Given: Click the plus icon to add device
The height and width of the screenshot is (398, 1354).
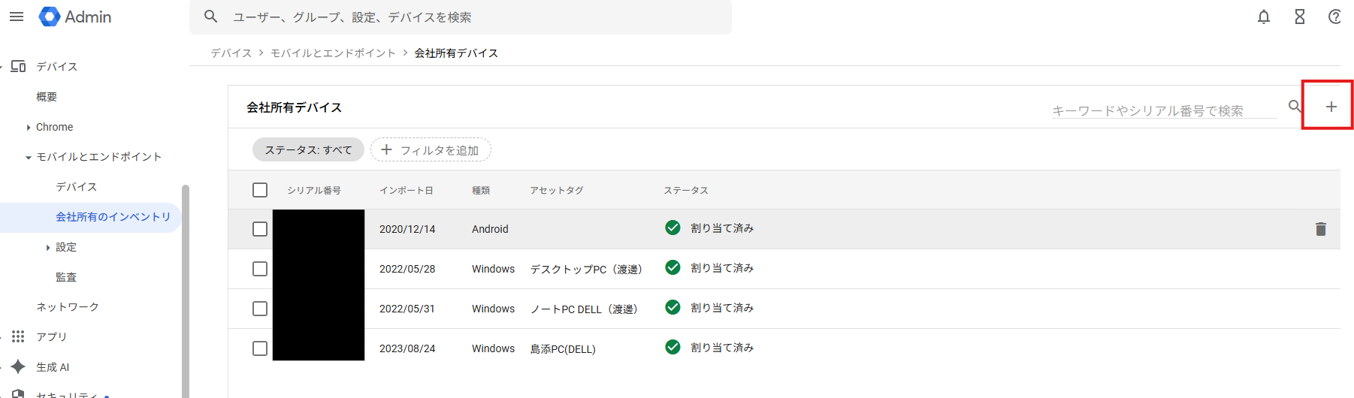Looking at the screenshot, I should point(1331,107).
